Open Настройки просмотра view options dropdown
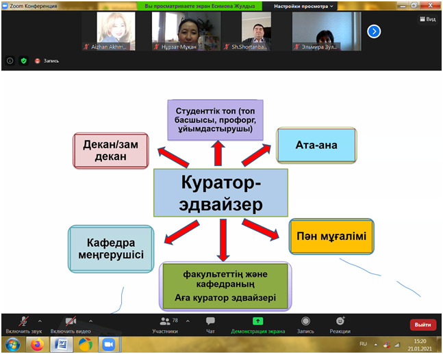Image resolution: width=443 pixels, height=354 pixels. (x=304, y=6)
